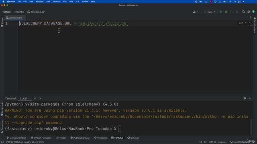257x144 pixels.
Task: Open the Code With Me user icon
Action: pyautogui.click(x=195, y=12)
